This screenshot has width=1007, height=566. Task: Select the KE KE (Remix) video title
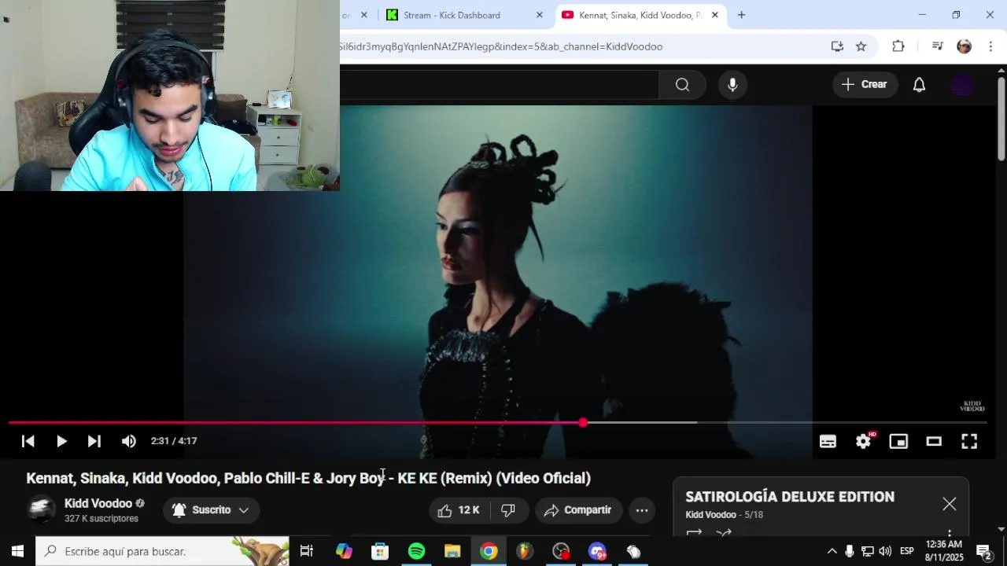point(308,478)
